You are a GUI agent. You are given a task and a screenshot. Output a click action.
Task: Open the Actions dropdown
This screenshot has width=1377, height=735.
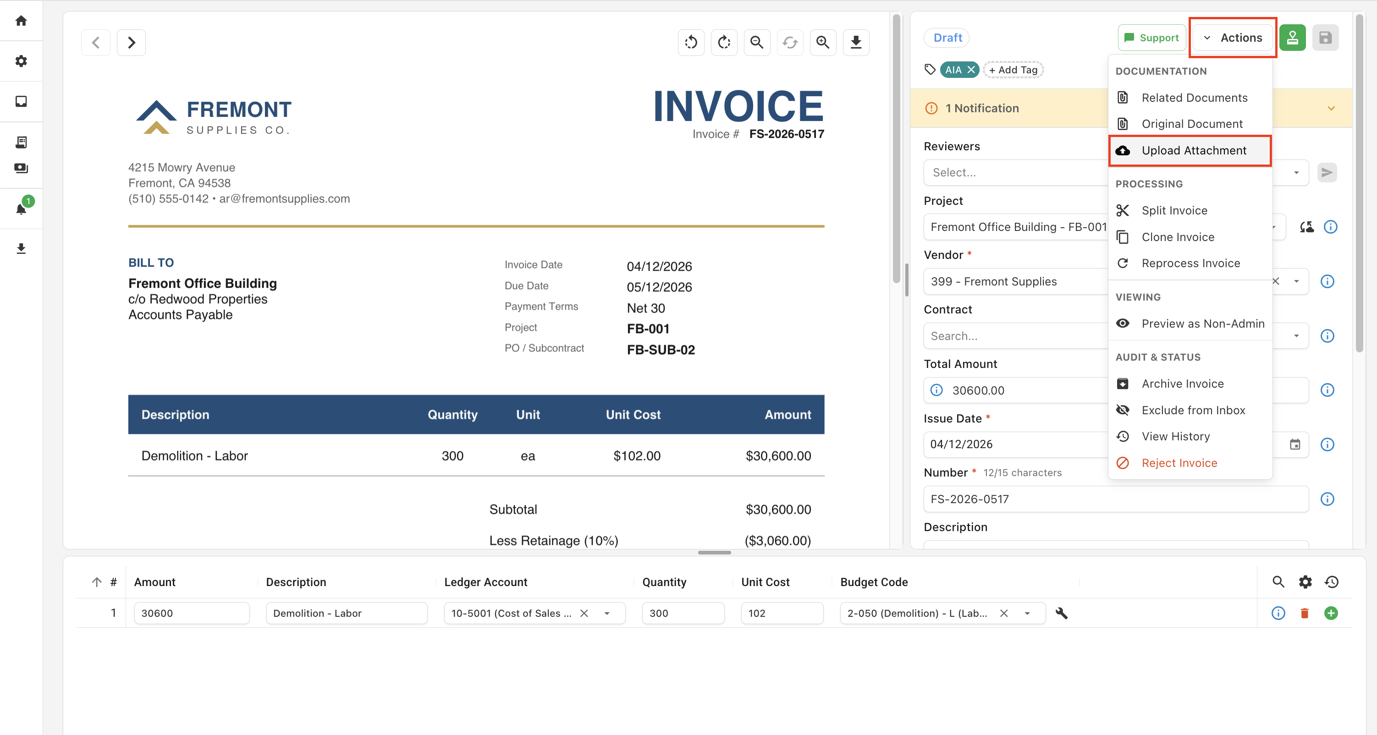(1232, 38)
